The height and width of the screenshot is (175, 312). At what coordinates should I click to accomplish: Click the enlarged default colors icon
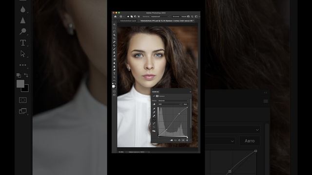coord(19,75)
